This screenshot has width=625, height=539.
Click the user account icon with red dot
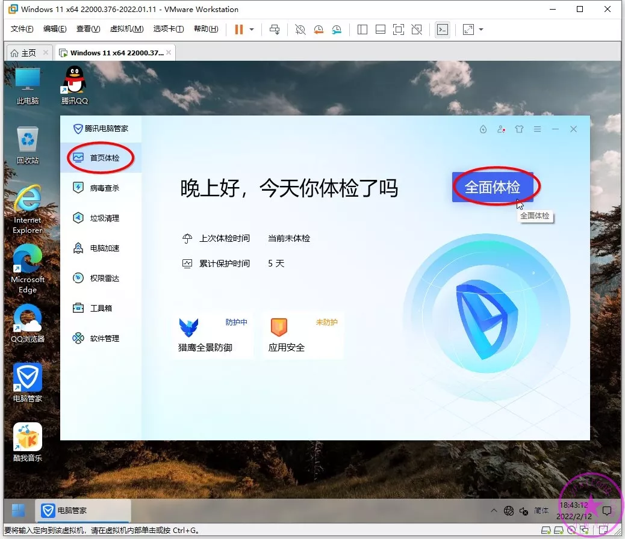coord(501,129)
